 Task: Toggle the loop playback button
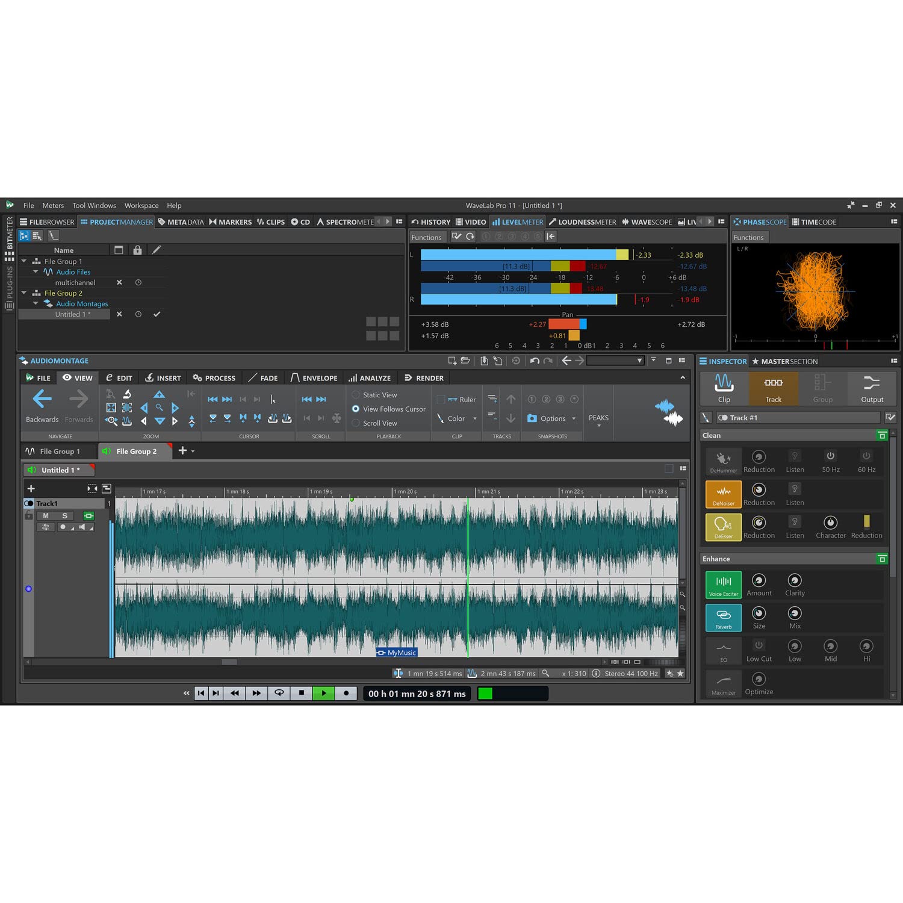click(279, 693)
